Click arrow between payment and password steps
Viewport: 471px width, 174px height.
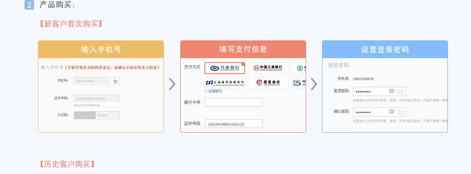[313, 84]
